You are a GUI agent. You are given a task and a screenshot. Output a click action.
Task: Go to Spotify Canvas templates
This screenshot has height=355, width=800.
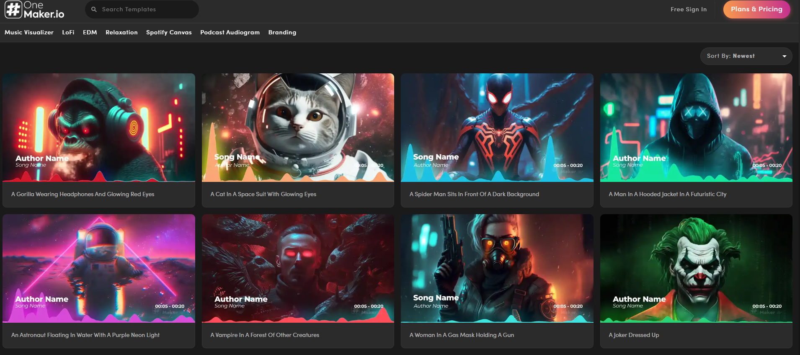coord(169,32)
